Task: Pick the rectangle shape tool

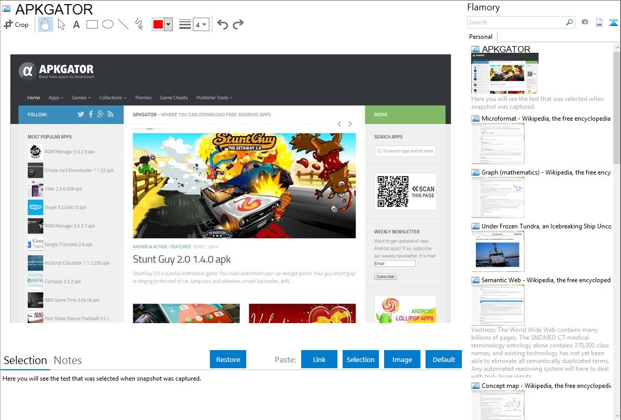Action: pos(92,24)
